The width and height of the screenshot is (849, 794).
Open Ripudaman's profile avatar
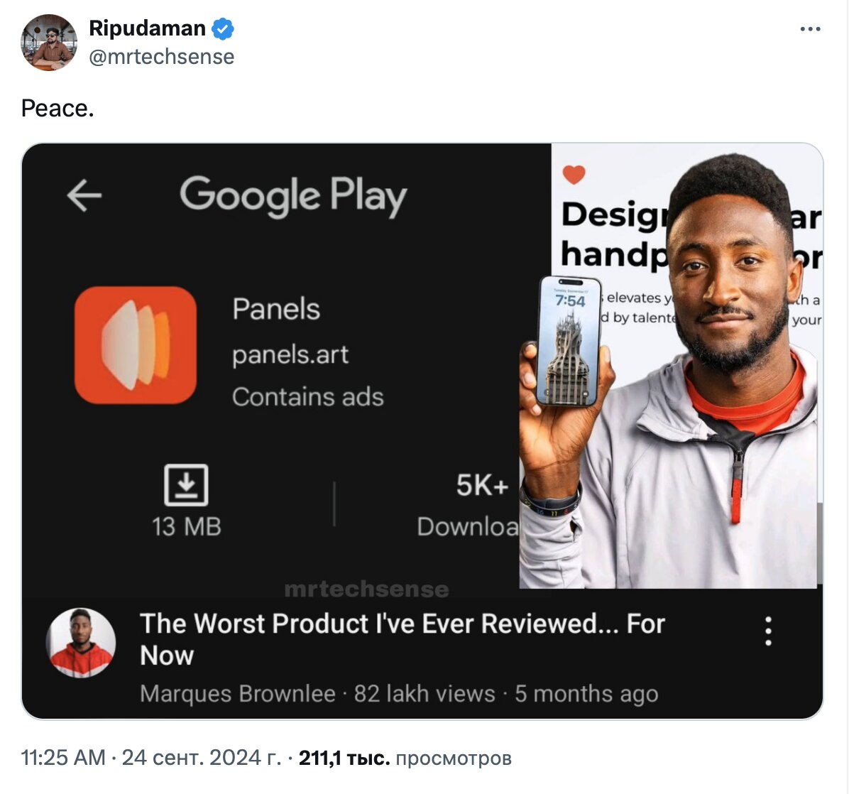click(49, 42)
